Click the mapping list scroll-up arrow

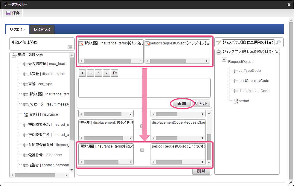pos(209,113)
